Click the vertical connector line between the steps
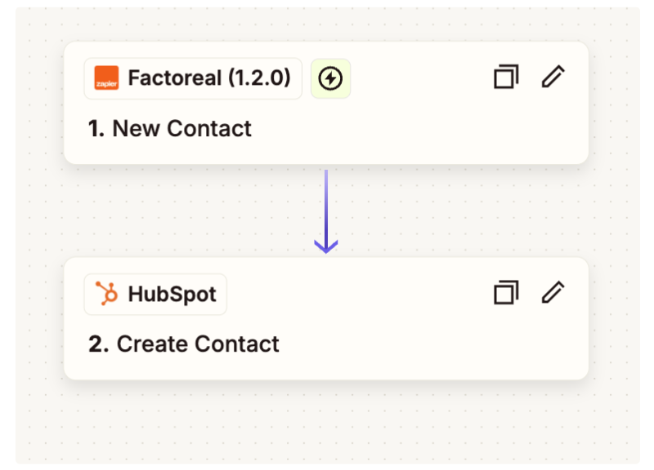The width and height of the screenshot is (654, 470). (x=326, y=204)
